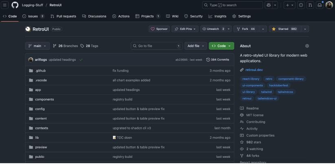Open the Insights tab
This screenshot has width=335, height=164.
click(218, 16)
